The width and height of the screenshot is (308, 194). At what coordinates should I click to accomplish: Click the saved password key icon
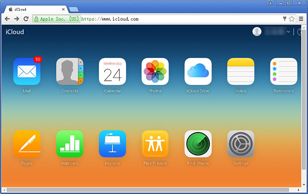(285, 18)
